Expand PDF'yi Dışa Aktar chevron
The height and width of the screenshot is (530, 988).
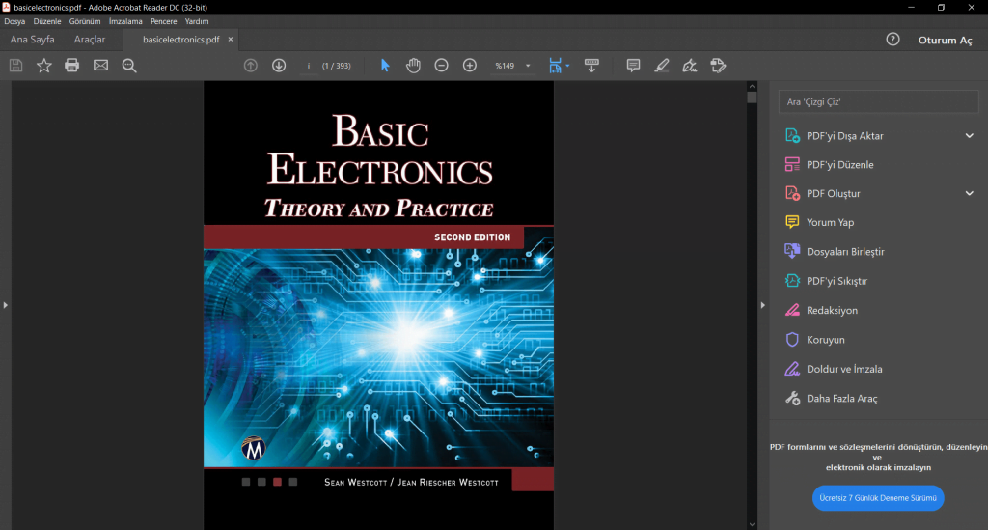(969, 135)
